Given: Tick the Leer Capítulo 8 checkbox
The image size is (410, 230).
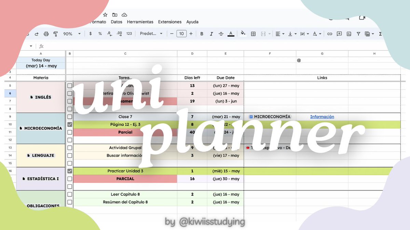Looking at the screenshot, I should (70, 194).
